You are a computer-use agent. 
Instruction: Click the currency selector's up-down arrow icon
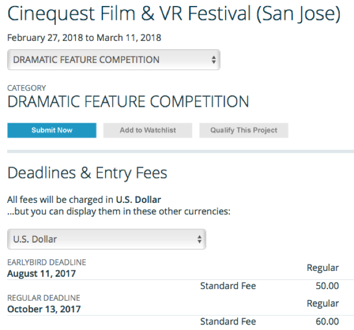pos(199,239)
